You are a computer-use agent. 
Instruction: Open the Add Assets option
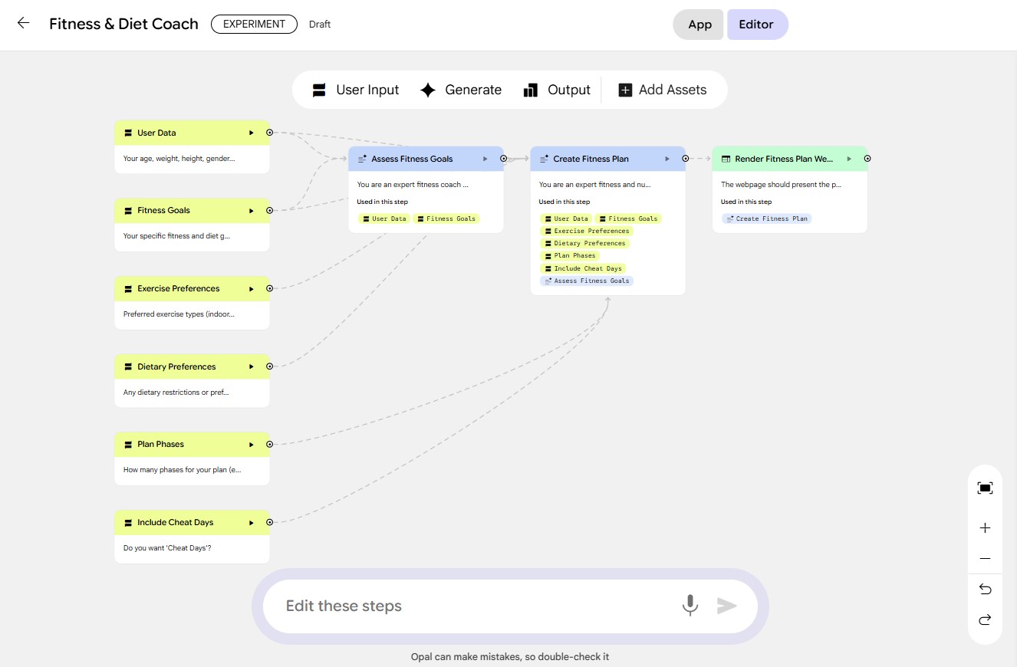tap(663, 90)
